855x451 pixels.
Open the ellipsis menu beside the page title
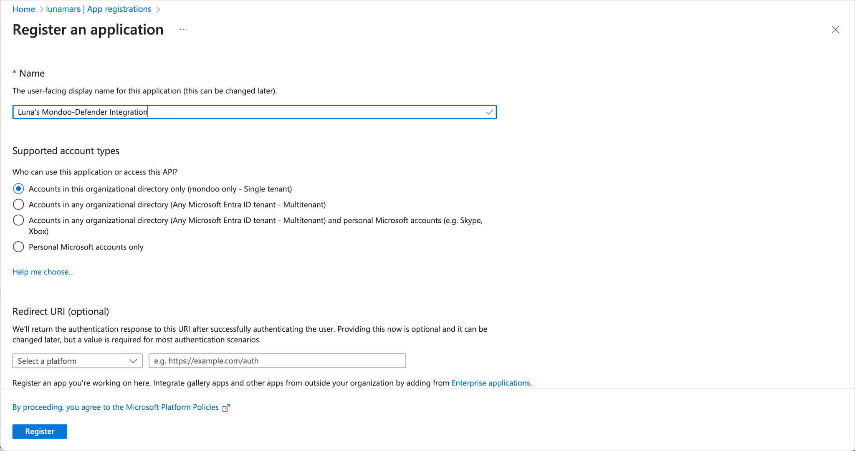183,29
